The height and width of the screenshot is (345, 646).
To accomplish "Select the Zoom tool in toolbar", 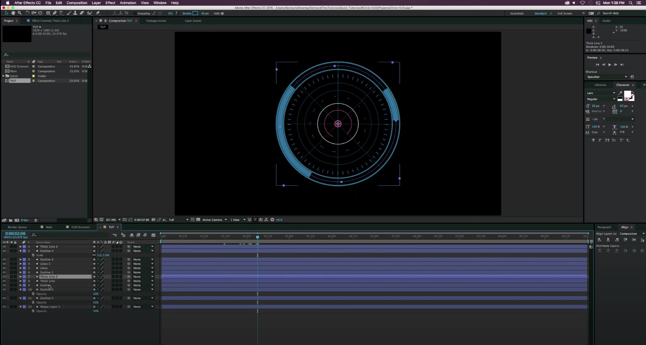I will click(20, 13).
